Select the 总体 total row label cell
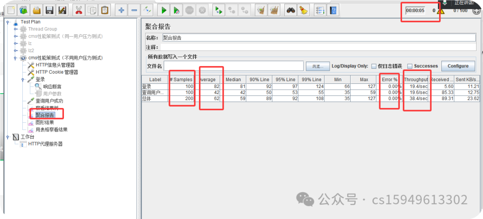The width and height of the screenshot is (483, 219). (x=155, y=99)
